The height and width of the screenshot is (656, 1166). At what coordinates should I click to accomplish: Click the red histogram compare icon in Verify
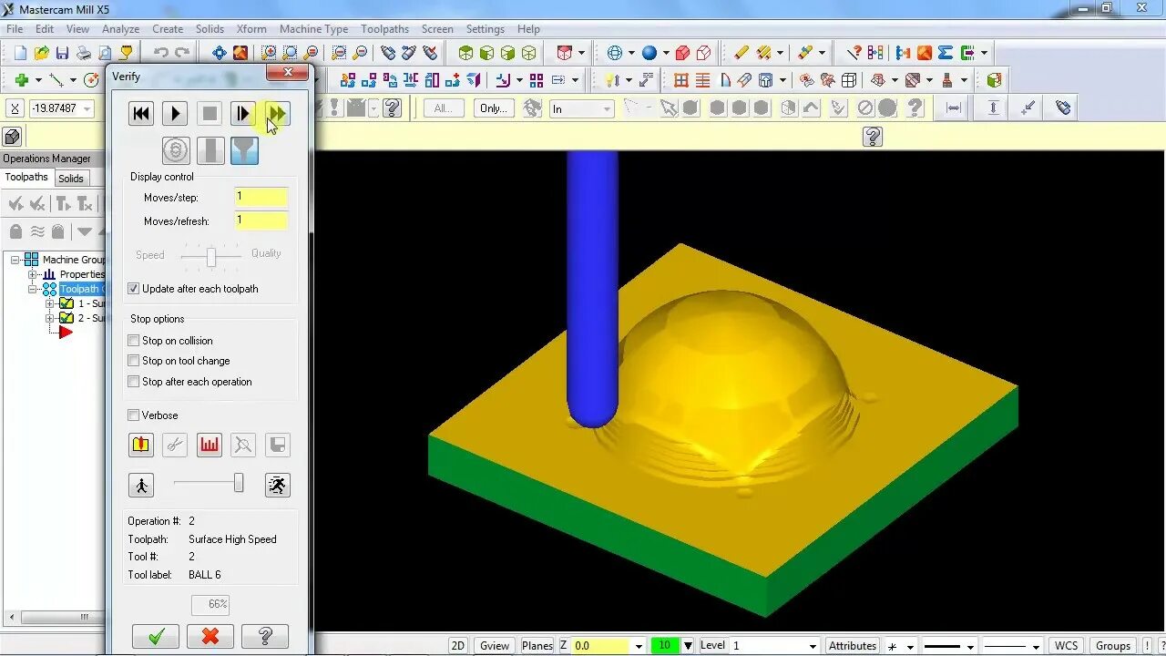(210, 445)
